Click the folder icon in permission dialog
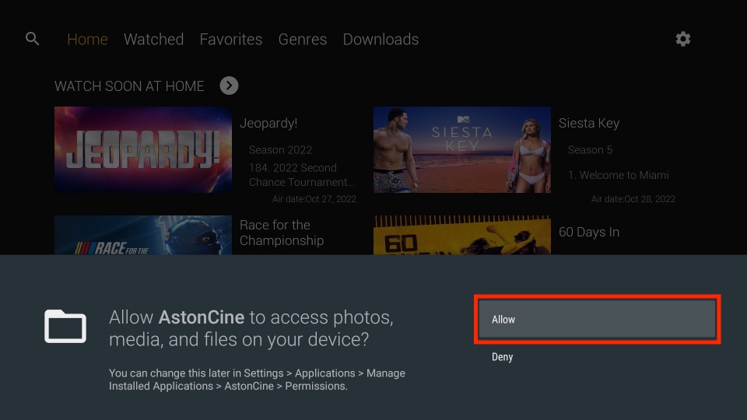This screenshot has width=747, height=420. (65, 326)
